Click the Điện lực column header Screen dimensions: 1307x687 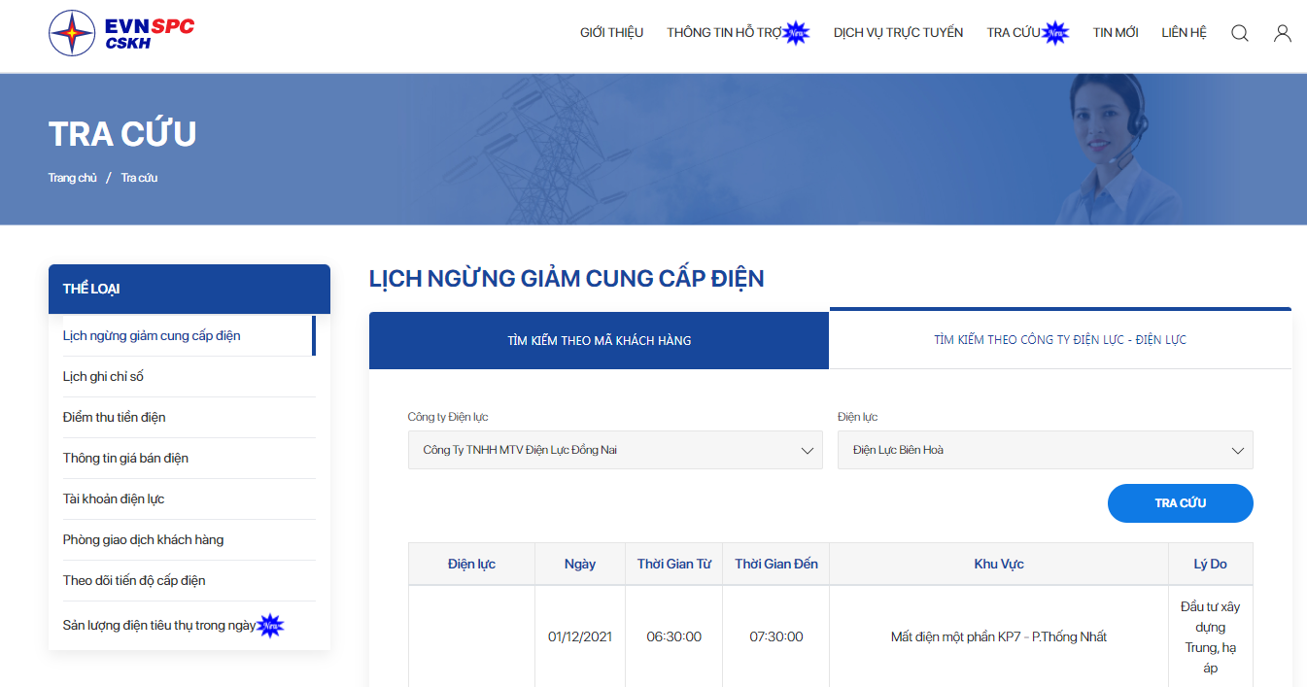click(x=472, y=564)
